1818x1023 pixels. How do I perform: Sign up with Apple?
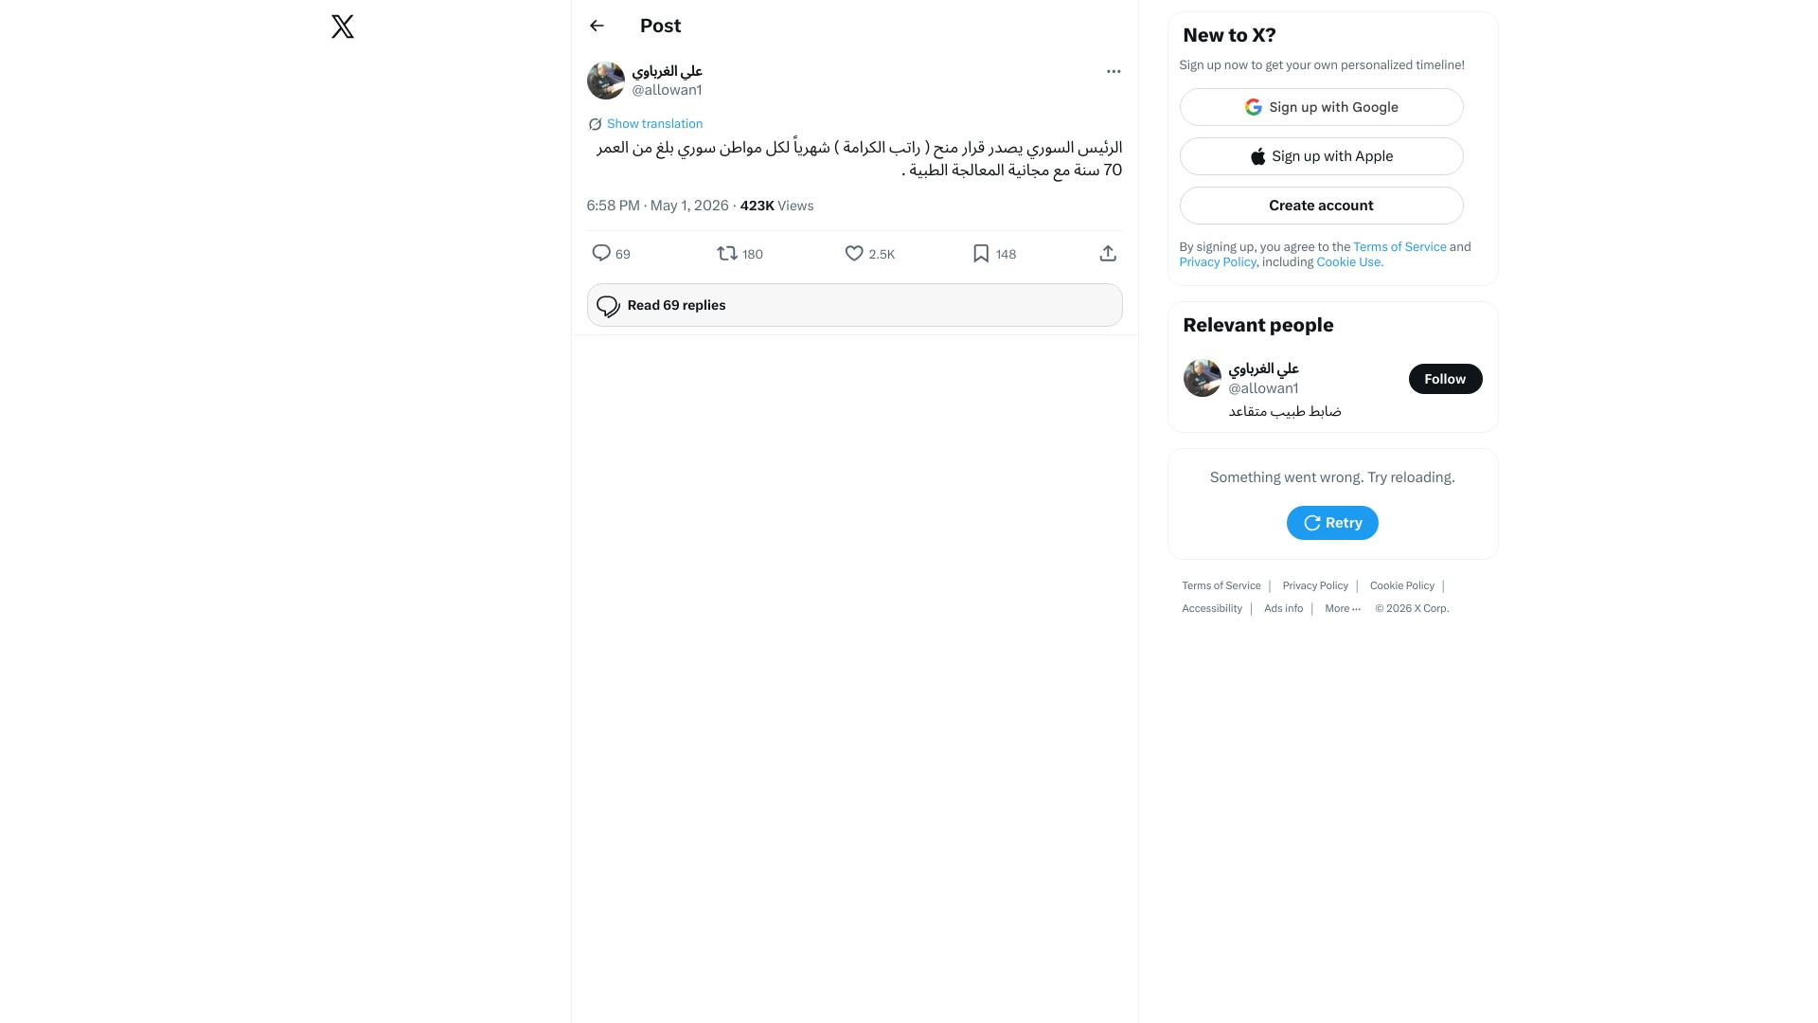click(x=1321, y=156)
